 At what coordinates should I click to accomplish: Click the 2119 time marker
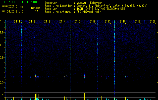point(137,21)
